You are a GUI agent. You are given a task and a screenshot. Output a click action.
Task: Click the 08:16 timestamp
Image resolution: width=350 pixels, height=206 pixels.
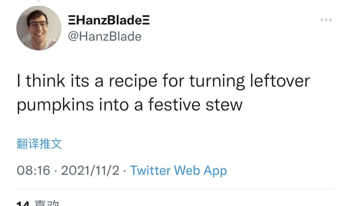33,170
